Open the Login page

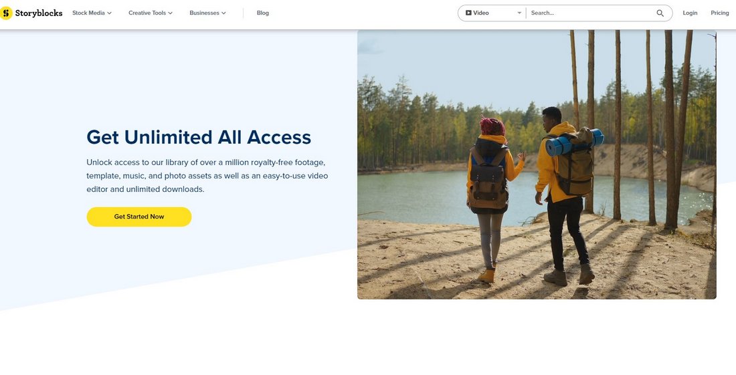(x=690, y=13)
